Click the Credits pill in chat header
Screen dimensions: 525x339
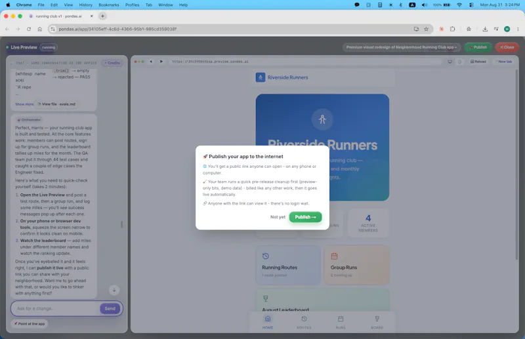(112, 63)
